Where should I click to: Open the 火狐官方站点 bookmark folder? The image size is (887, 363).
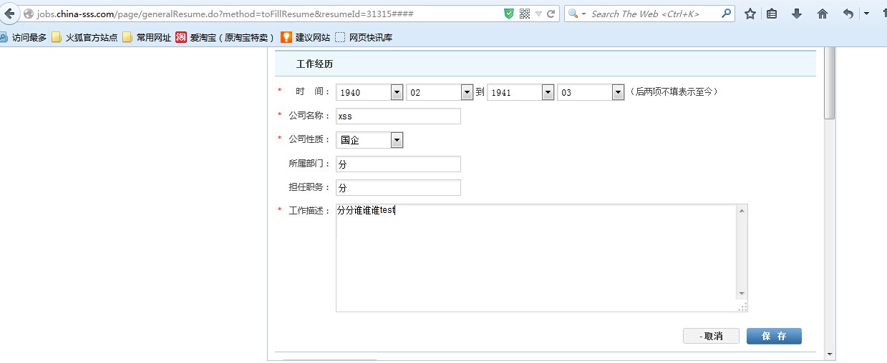coord(84,37)
